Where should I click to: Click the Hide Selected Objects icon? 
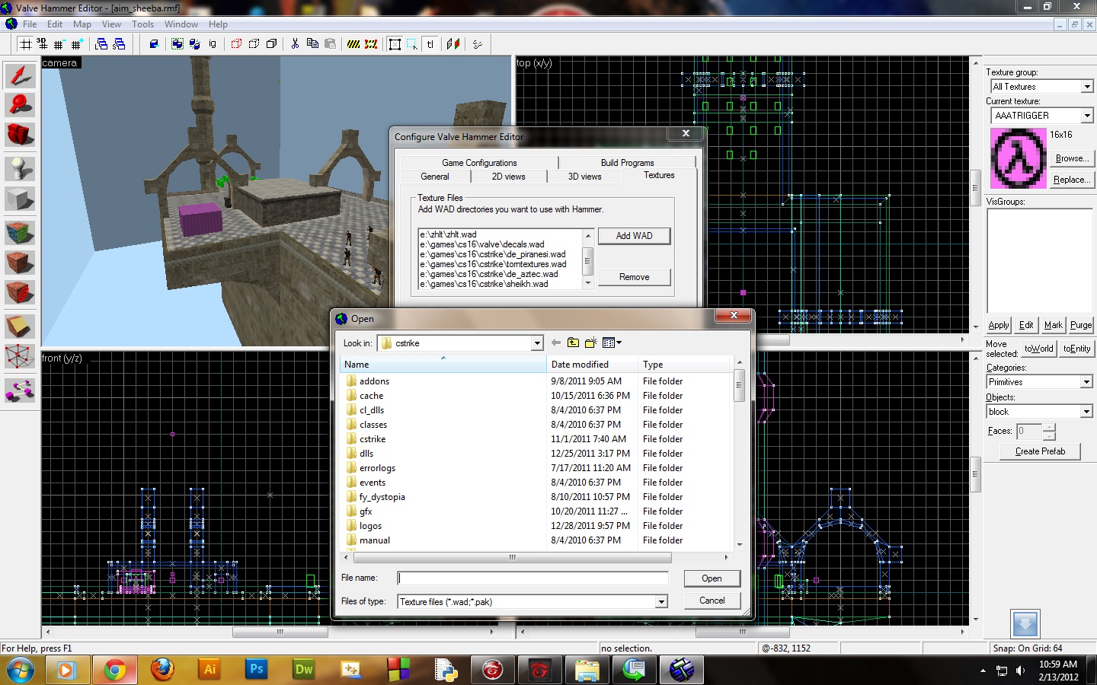tap(236, 44)
